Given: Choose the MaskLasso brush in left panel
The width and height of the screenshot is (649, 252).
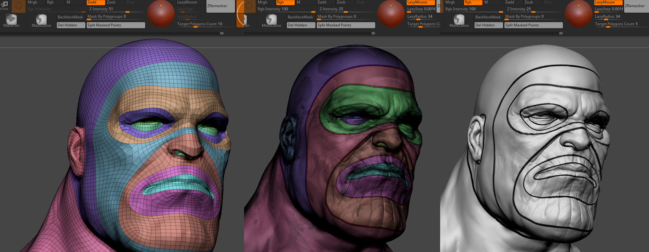Looking at the screenshot, I should tap(42, 20).
